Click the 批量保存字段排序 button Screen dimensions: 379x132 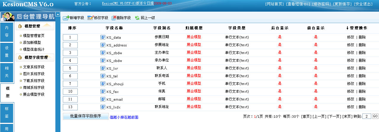[85, 116]
